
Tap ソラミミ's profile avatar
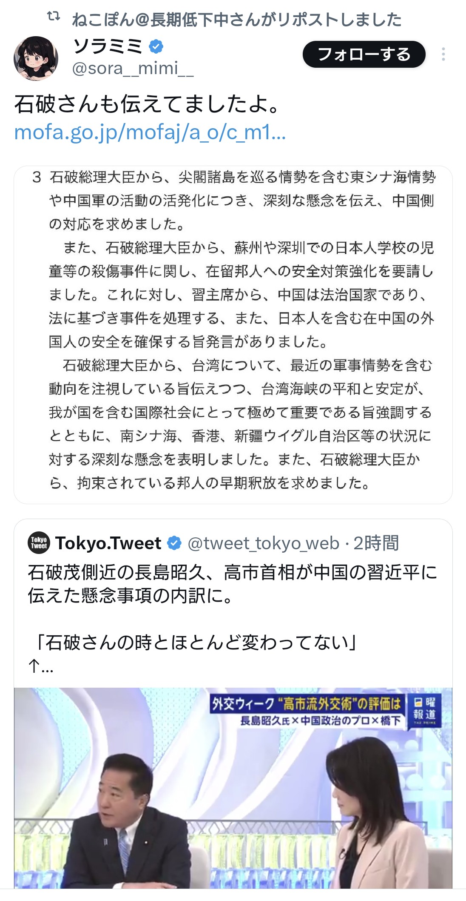(x=36, y=58)
